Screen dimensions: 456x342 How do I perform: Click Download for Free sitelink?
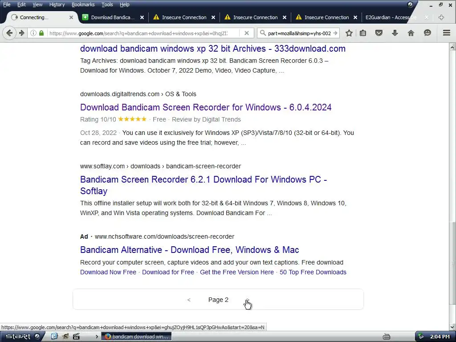[x=168, y=272]
